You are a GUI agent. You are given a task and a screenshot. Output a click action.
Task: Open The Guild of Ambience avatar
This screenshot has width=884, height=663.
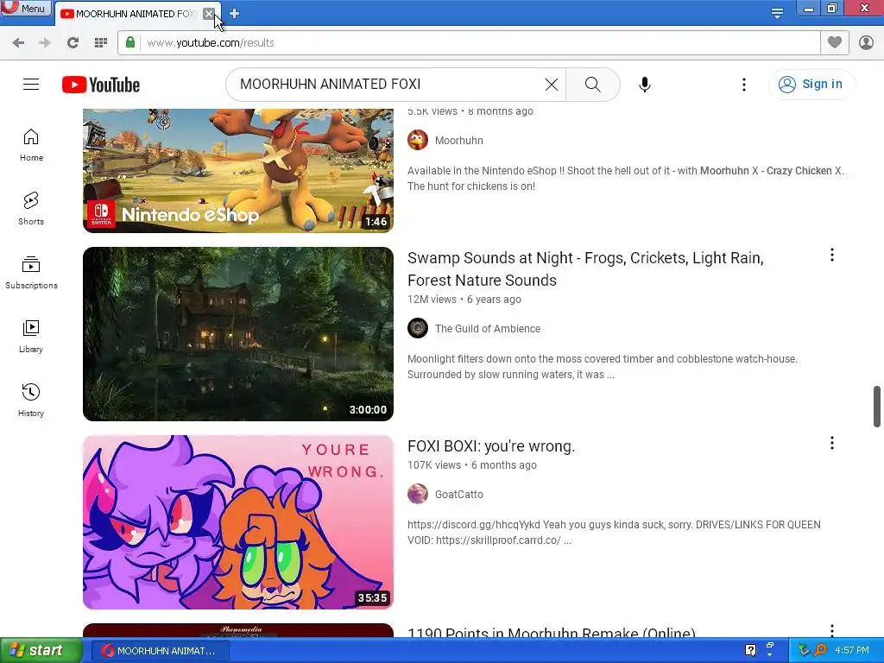[x=418, y=328]
